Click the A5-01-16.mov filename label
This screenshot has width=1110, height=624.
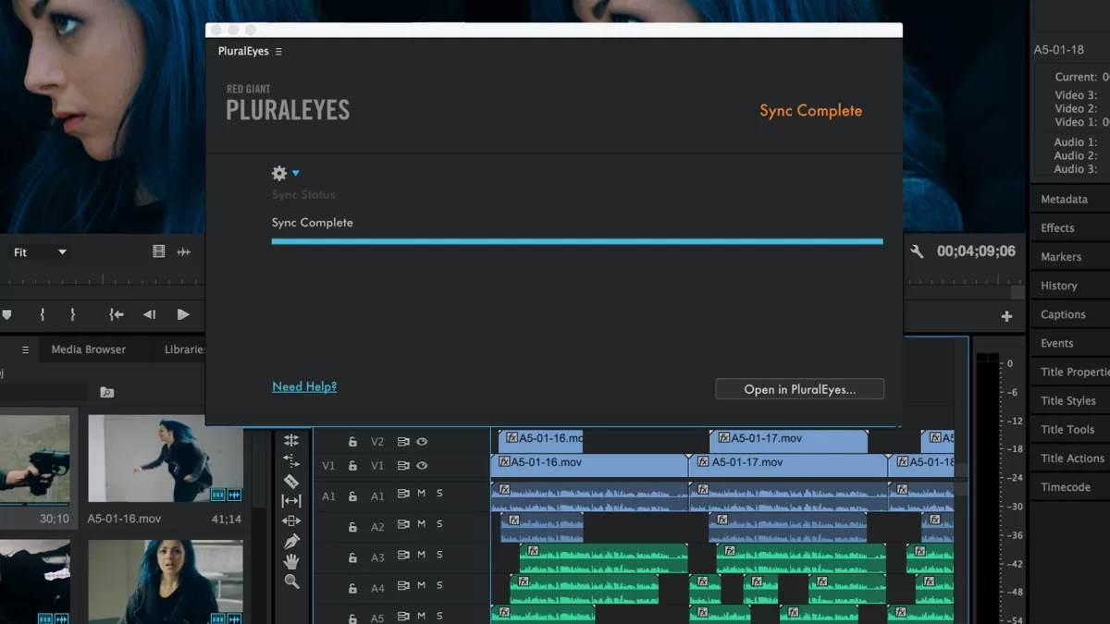point(124,520)
